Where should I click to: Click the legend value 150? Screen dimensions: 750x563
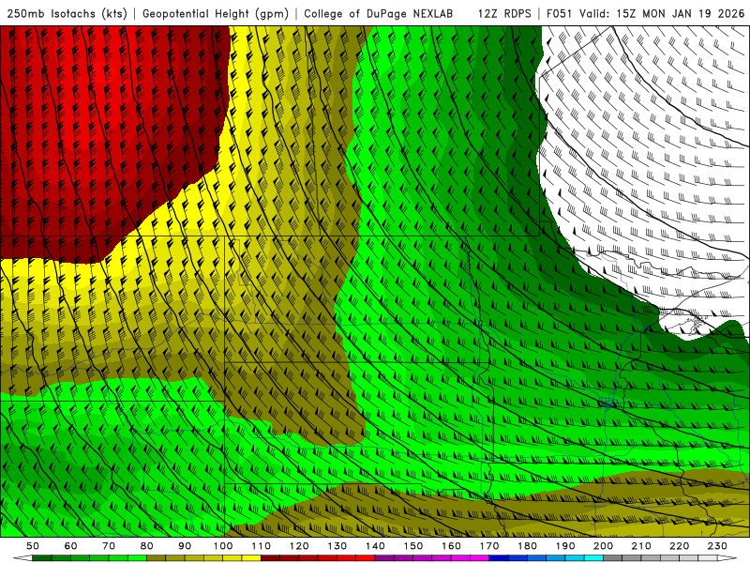coord(413,546)
